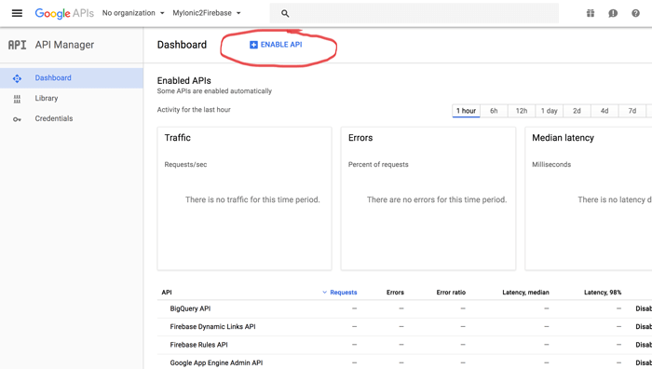Disable the Firebase Dynamic Links API
This screenshot has width=652, height=369.
(644, 326)
